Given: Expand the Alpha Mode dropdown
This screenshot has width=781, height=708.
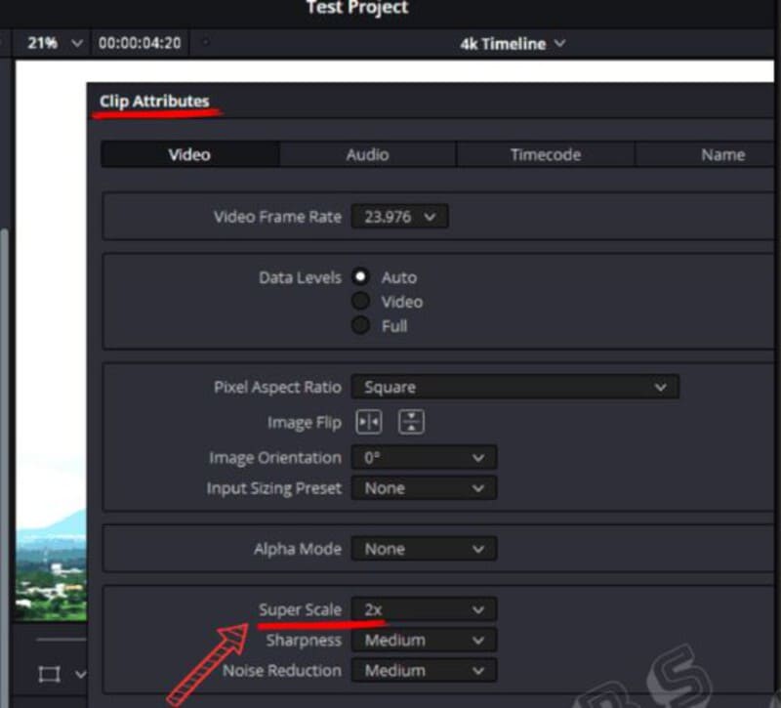Looking at the screenshot, I should click(424, 549).
